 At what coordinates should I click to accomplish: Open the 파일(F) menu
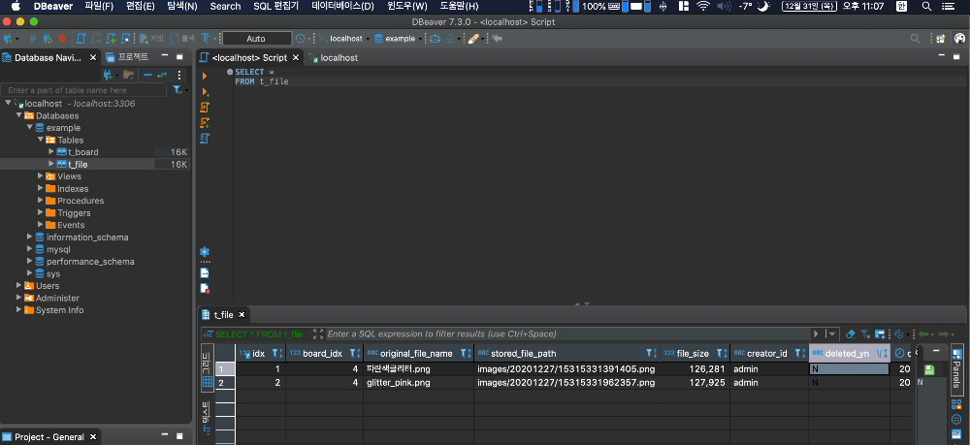99,6
